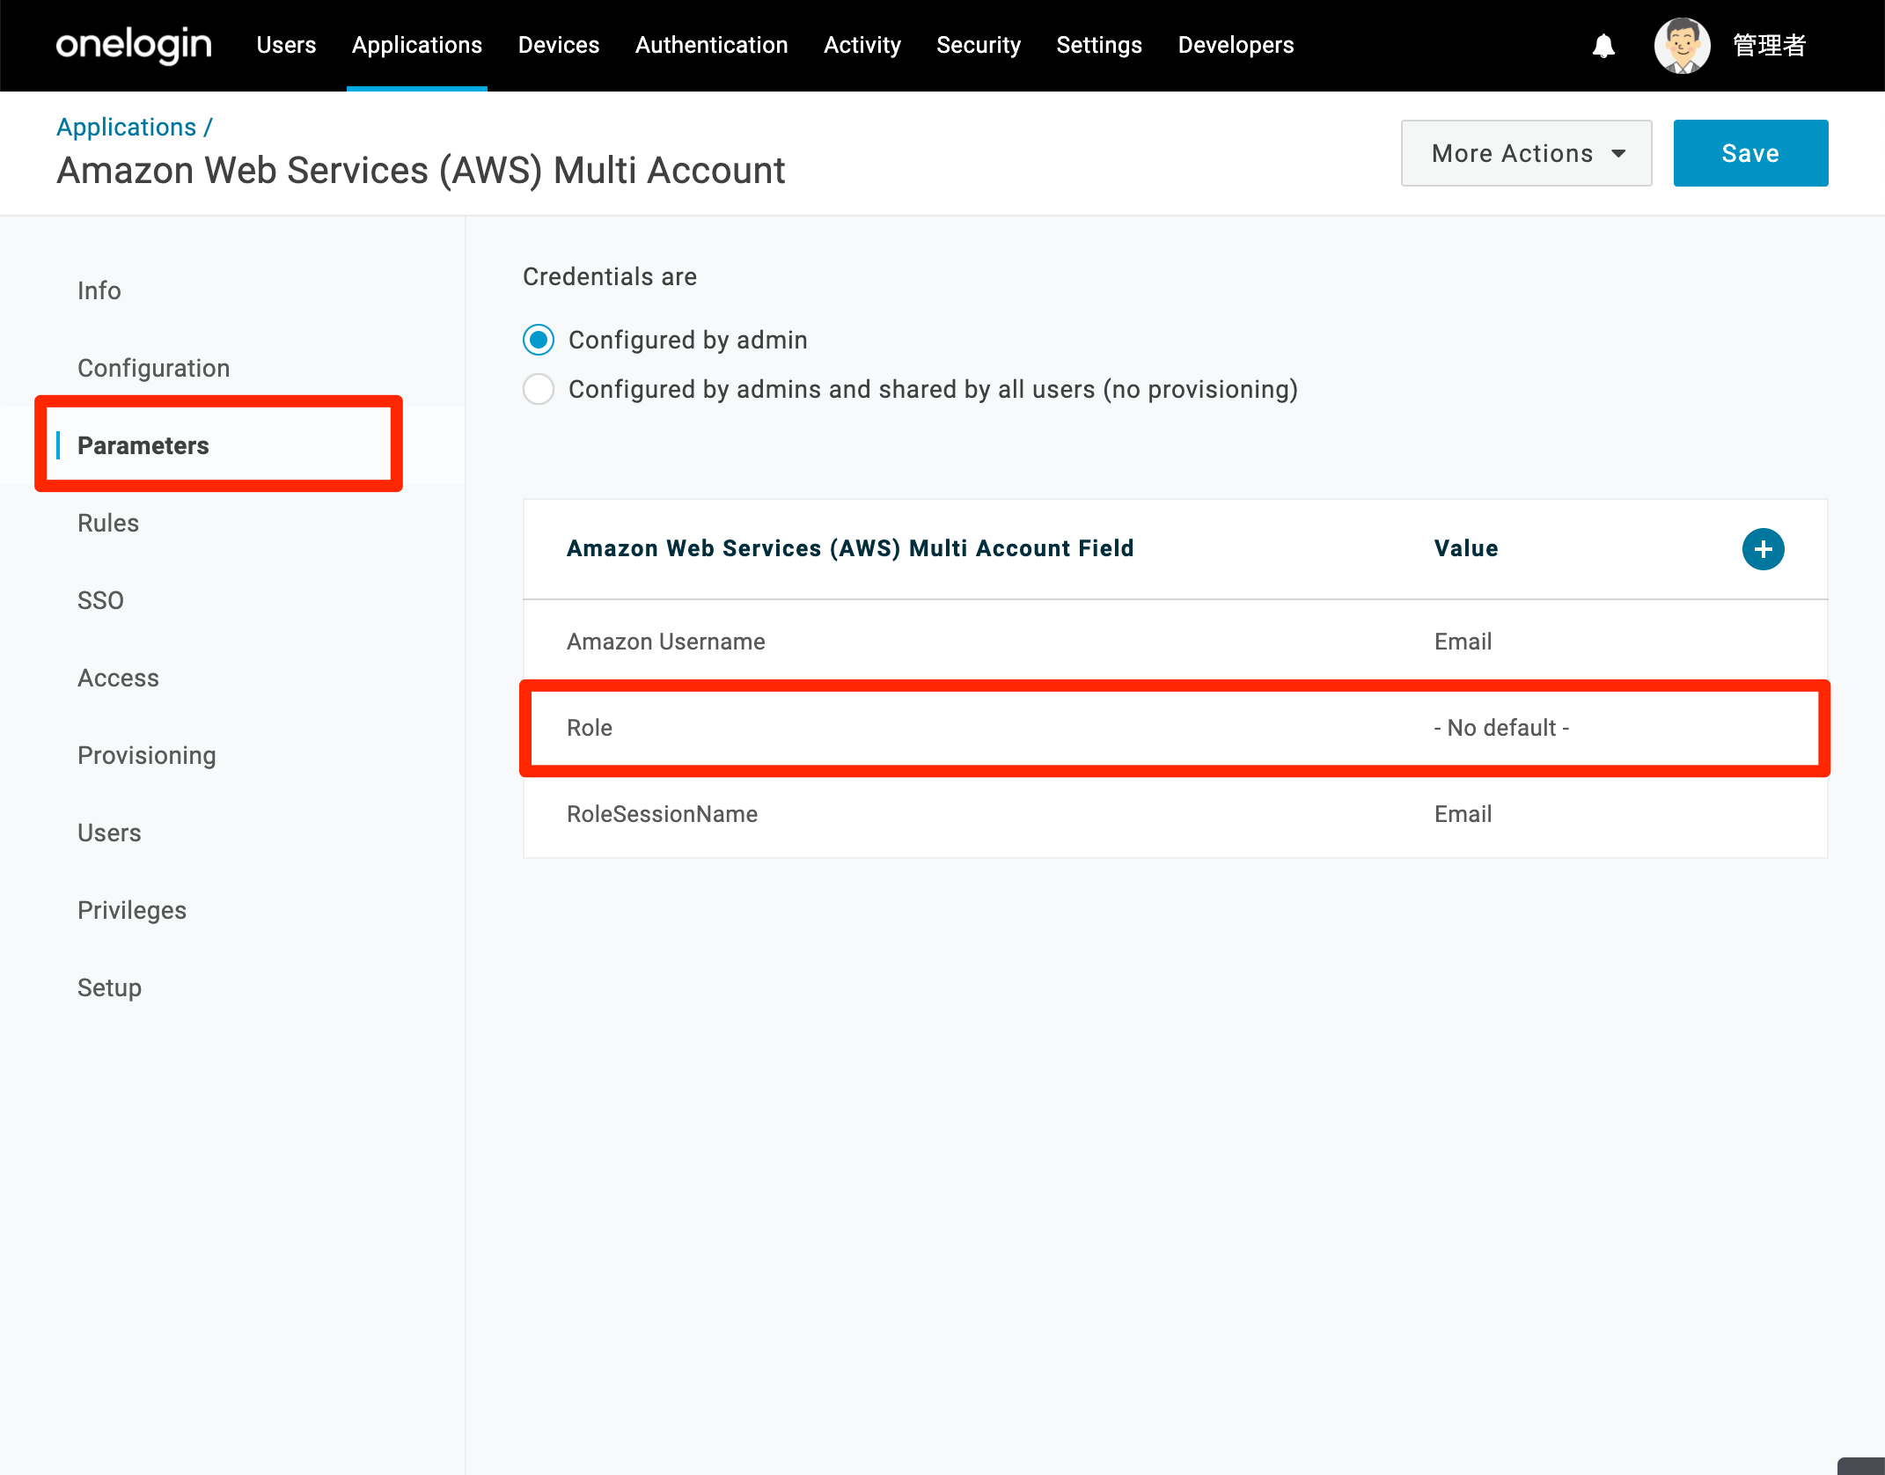Click Email value for RoleSessionName
1885x1475 pixels.
coord(1463,814)
